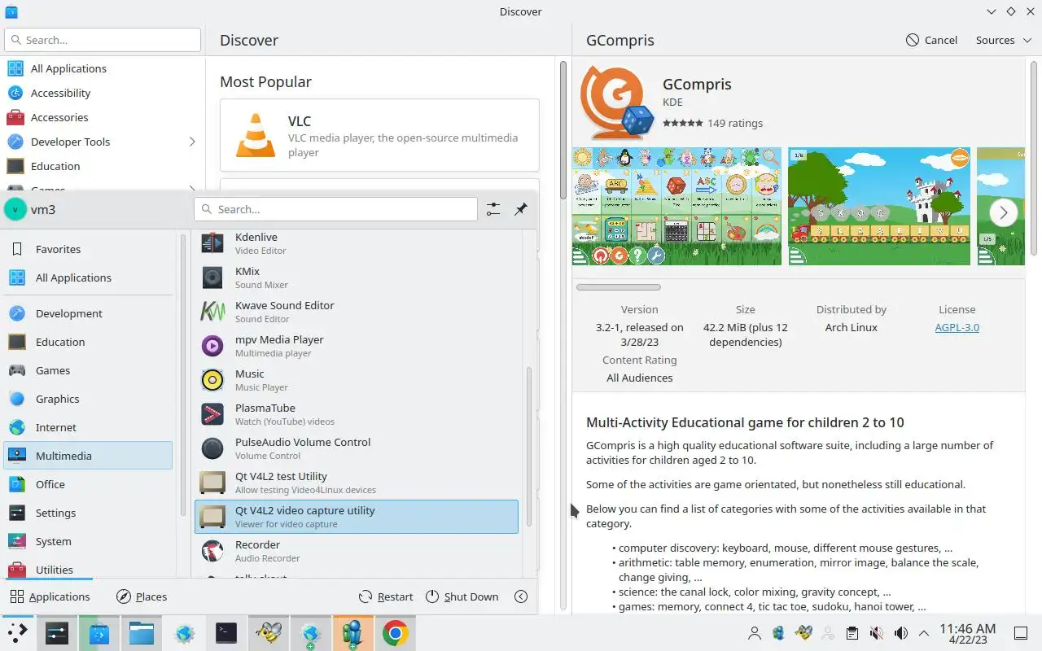1042x651 pixels.
Task: Launch Music player app
Action: tap(357, 380)
